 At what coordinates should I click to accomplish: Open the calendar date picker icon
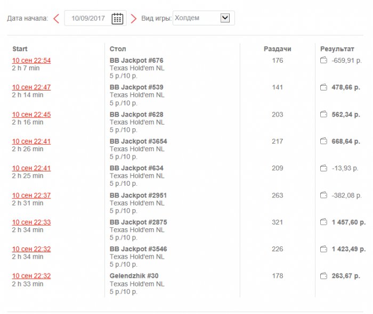tap(117, 19)
